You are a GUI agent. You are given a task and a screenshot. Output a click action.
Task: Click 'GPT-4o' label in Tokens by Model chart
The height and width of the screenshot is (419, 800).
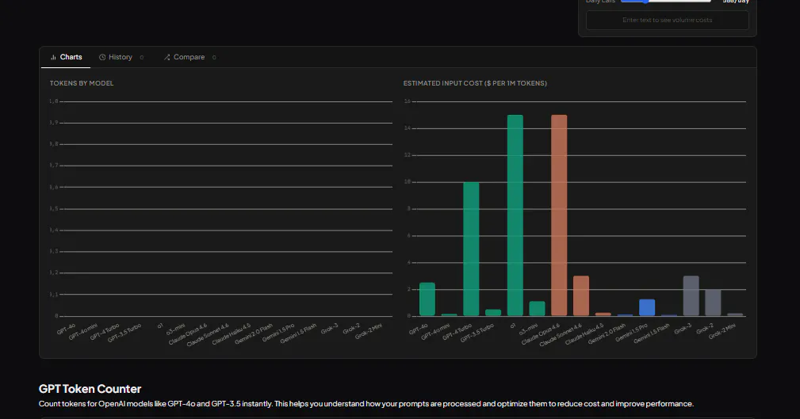tap(67, 329)
